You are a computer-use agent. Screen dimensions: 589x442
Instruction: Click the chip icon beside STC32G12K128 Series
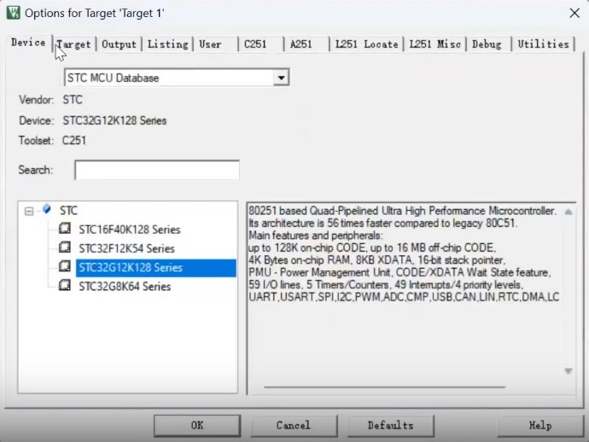point(65,267)
